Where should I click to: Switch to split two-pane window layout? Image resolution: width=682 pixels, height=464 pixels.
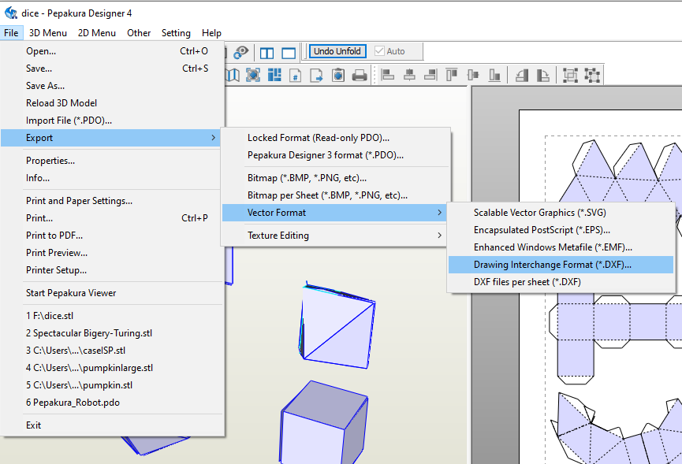[266, 53]
